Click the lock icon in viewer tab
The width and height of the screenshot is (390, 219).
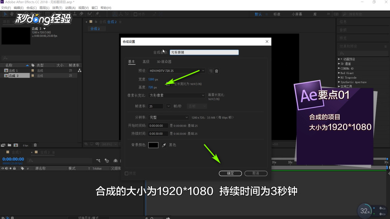point(96,22)
